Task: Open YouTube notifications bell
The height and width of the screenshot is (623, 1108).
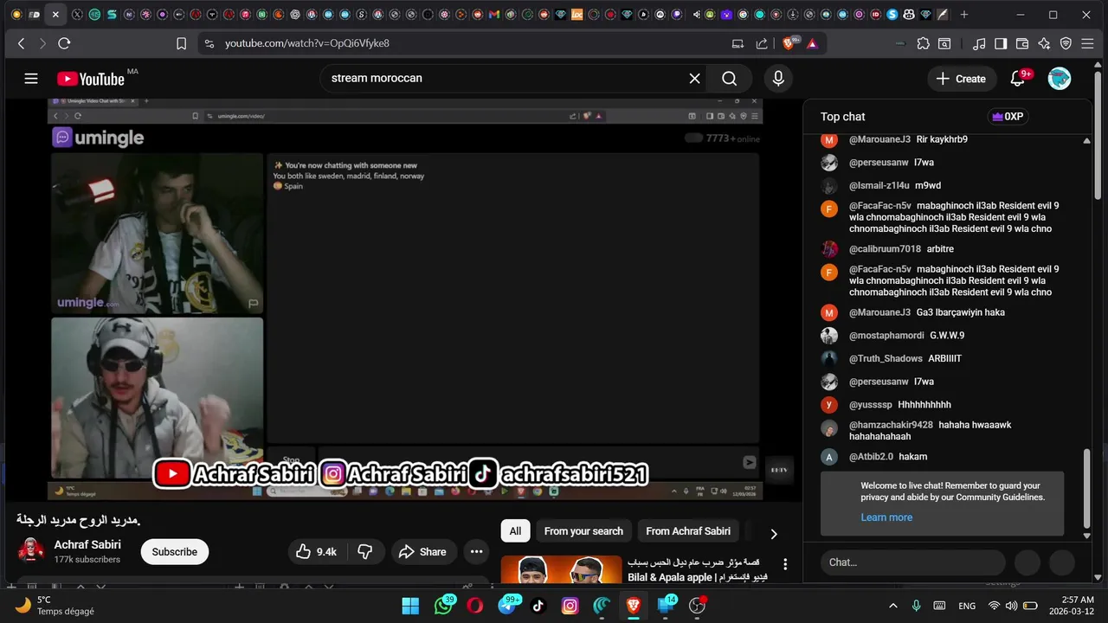Action: [1018, 79]
